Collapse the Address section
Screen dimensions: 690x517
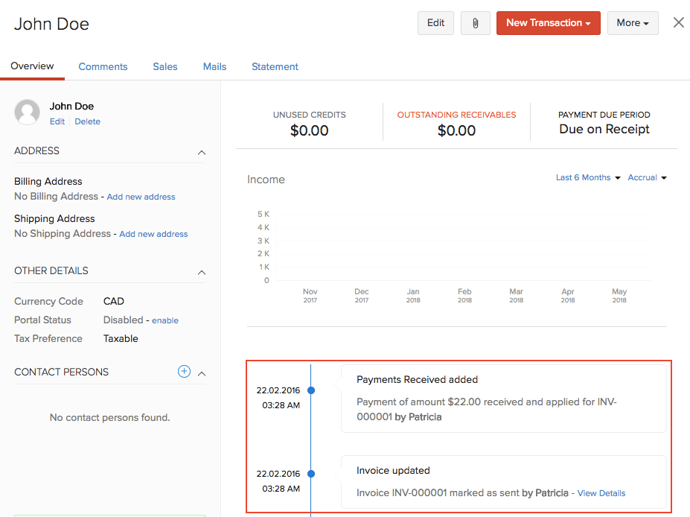201,152
